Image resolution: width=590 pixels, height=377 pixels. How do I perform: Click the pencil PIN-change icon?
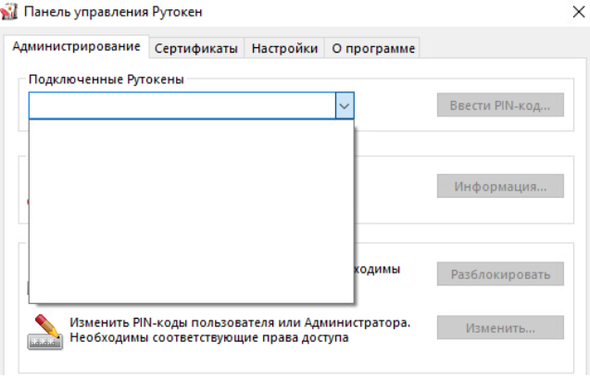click(44, 332)
